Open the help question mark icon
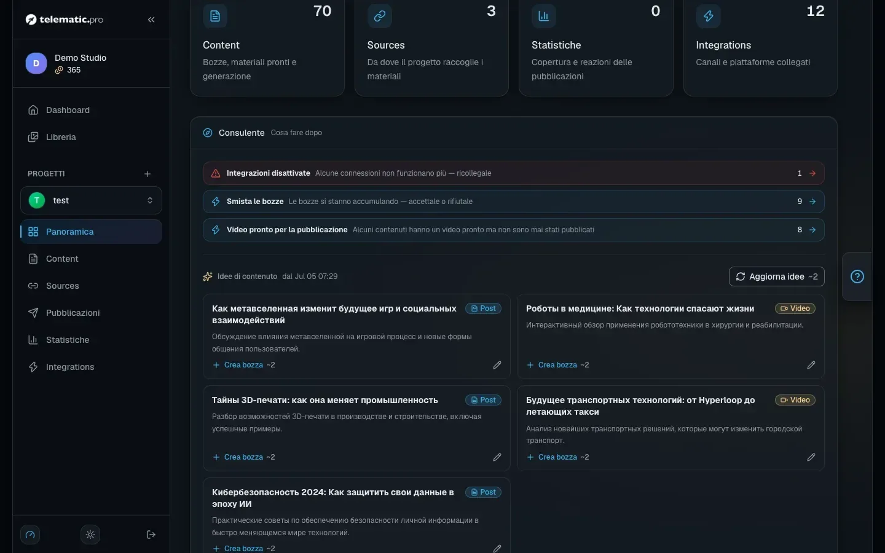This screenshot has width=885, height=553. point(857,276)
